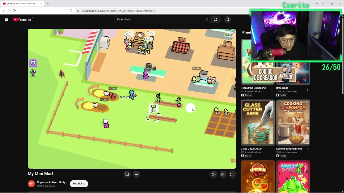Bookmark this page from the address bar
344x193 pixels.
pos(71,11)
